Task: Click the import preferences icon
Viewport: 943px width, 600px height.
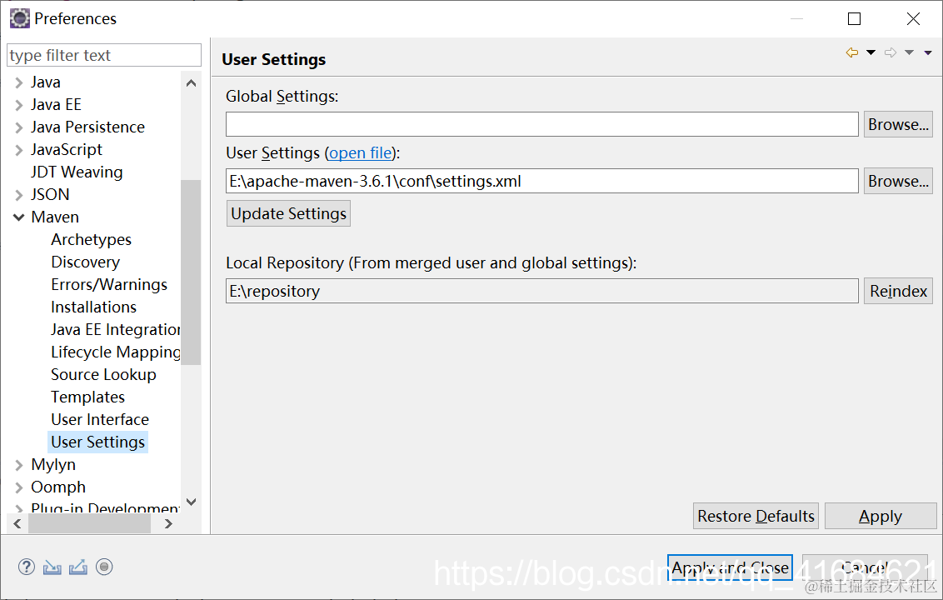Action: click(x=52, y=567)
